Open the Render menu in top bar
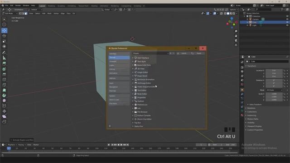Image resolution: width=290 pixels, height=163 pixels. (x=18, y=5)
